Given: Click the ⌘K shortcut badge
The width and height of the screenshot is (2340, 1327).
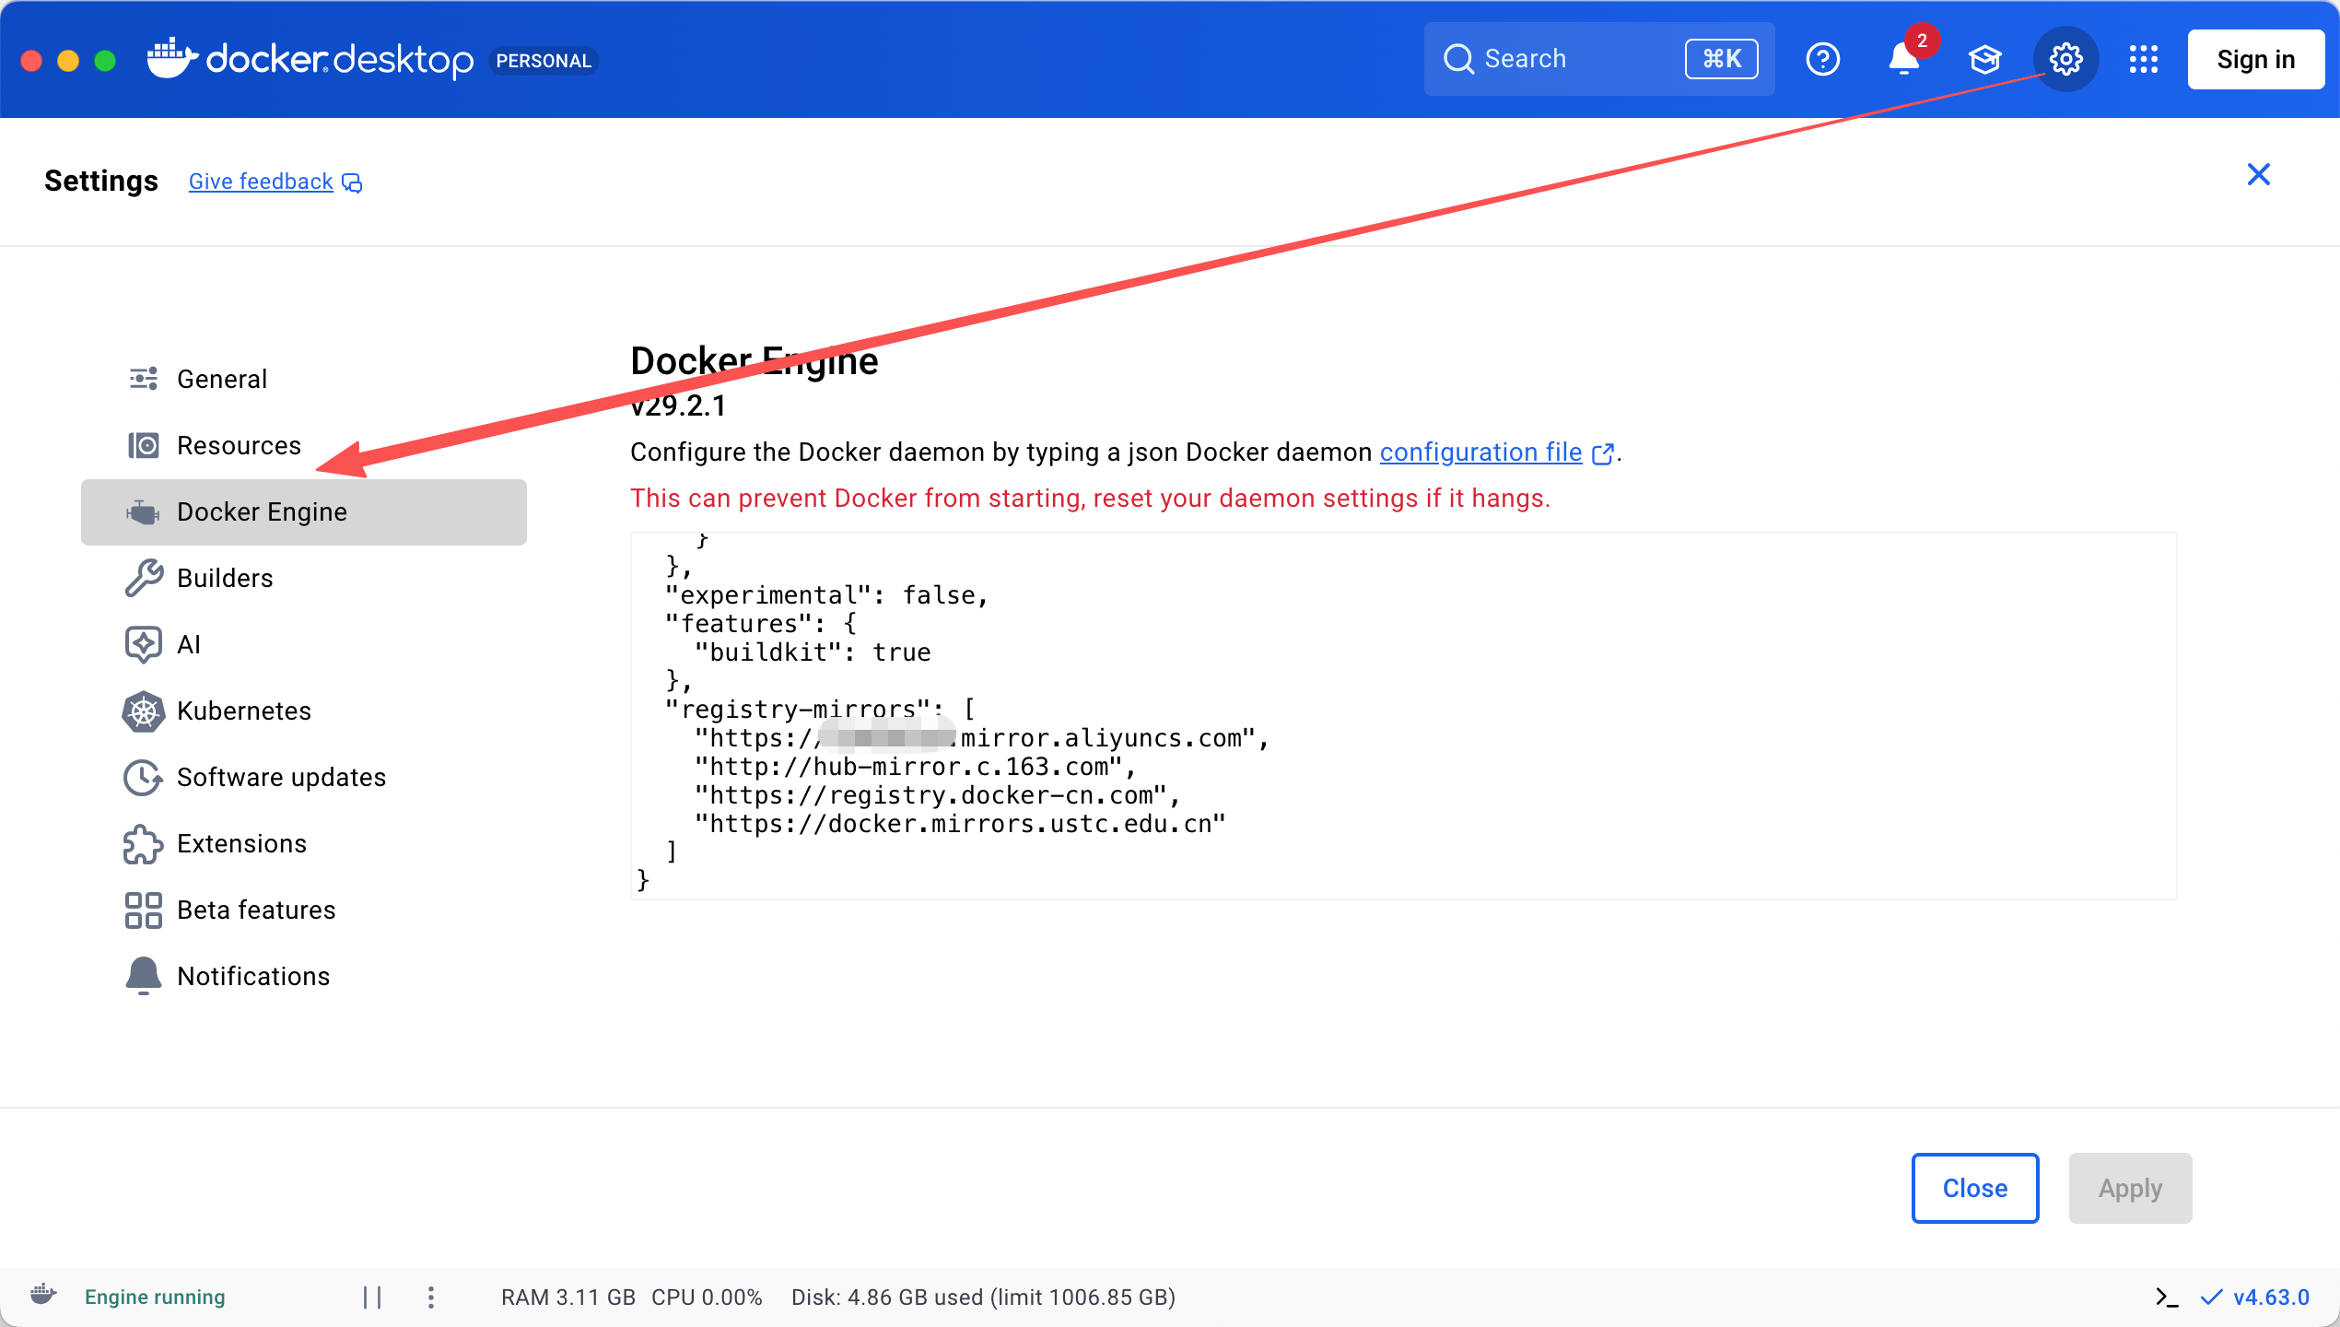Looking at the screenshot, I should click(1721, 59).
